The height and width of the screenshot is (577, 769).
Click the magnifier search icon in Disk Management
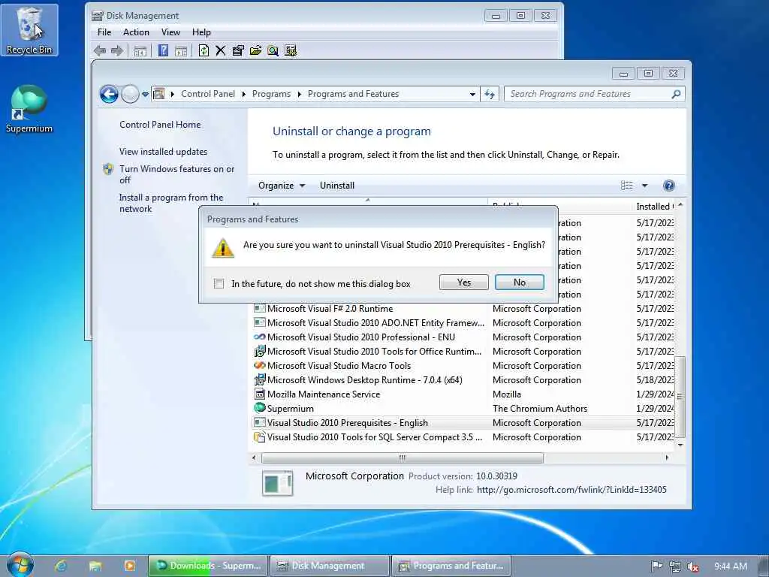point(273,50)
